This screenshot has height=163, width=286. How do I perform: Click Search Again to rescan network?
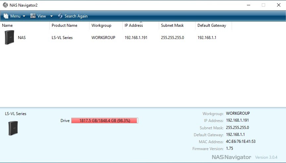pos(73,16)
